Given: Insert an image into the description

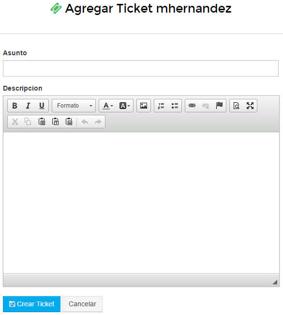Looking at the screenshot, I should point(144,106).
